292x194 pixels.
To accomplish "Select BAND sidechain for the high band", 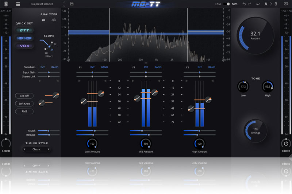I will pyautogui.click(x=211, y=67).
